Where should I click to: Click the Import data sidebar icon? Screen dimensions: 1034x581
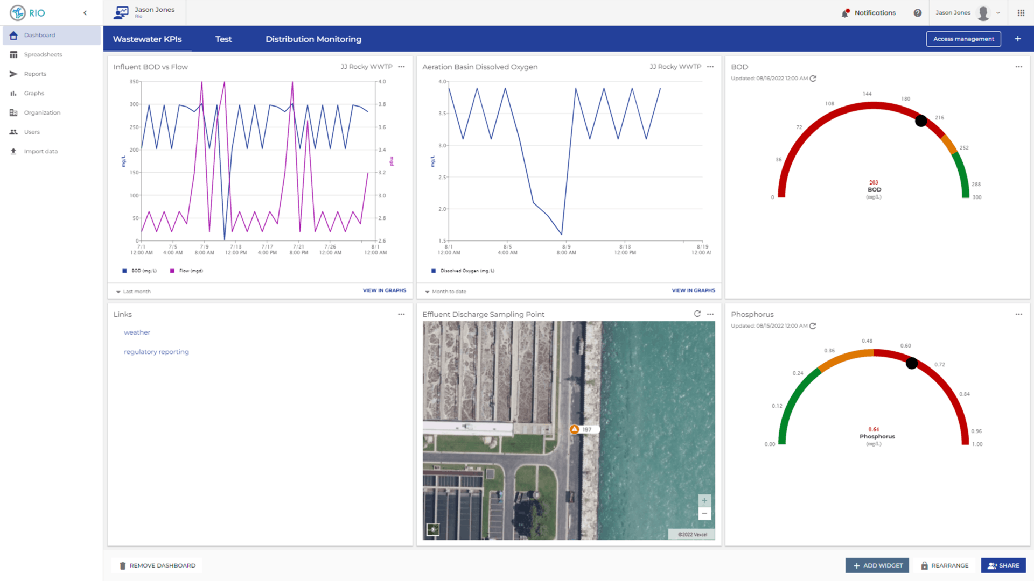pos(14,151)
